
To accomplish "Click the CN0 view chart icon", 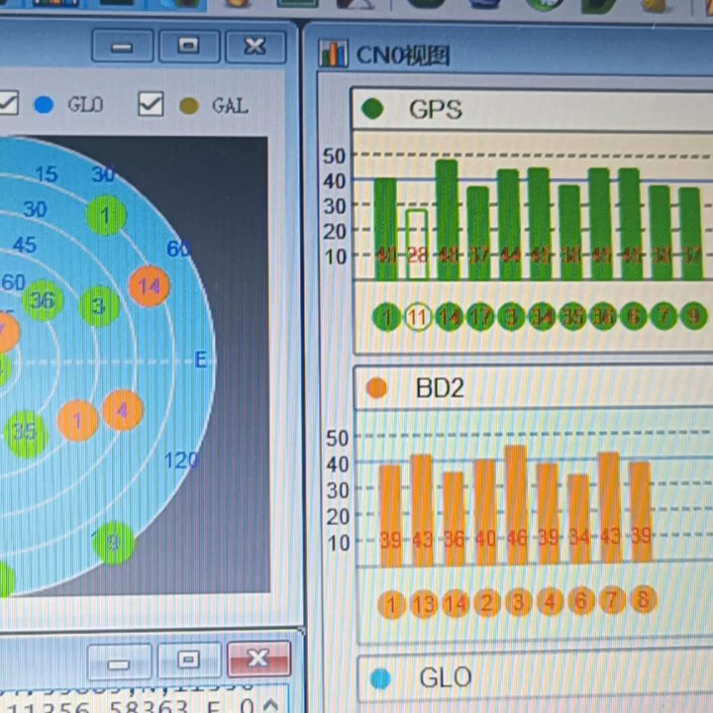I will [x=334, y=53].
